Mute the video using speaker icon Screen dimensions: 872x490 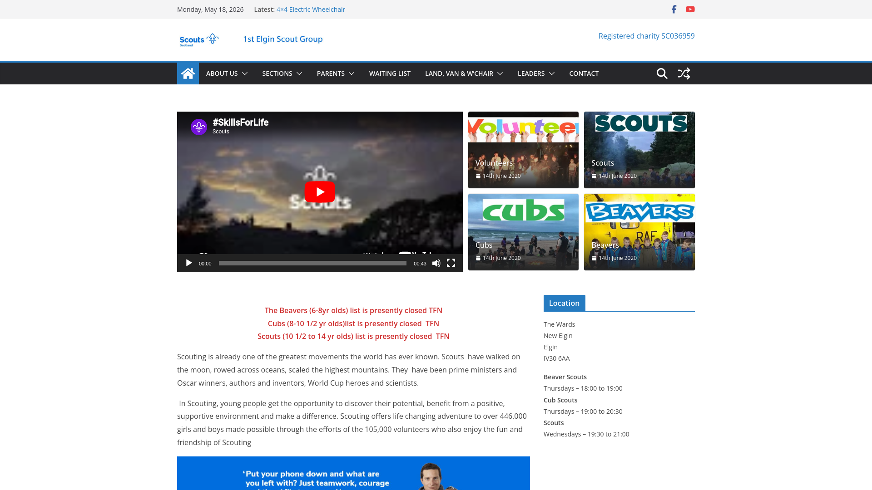436,263
